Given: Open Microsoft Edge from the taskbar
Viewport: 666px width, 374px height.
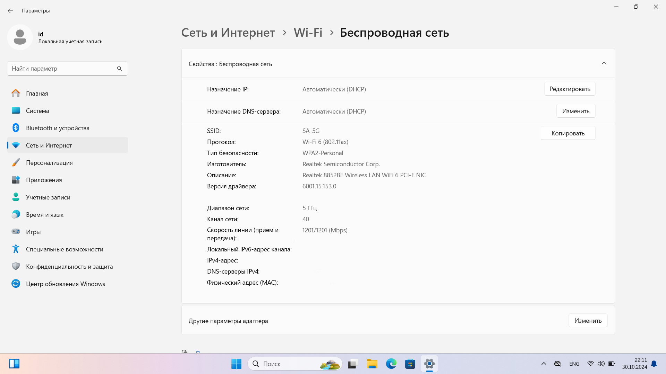Looking at the screenshot, I should 391,364.
